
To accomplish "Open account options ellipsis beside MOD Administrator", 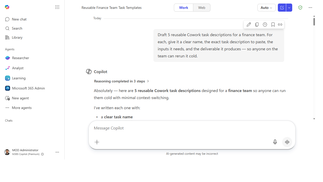I will pyautogui.click(x=57, y=152).
